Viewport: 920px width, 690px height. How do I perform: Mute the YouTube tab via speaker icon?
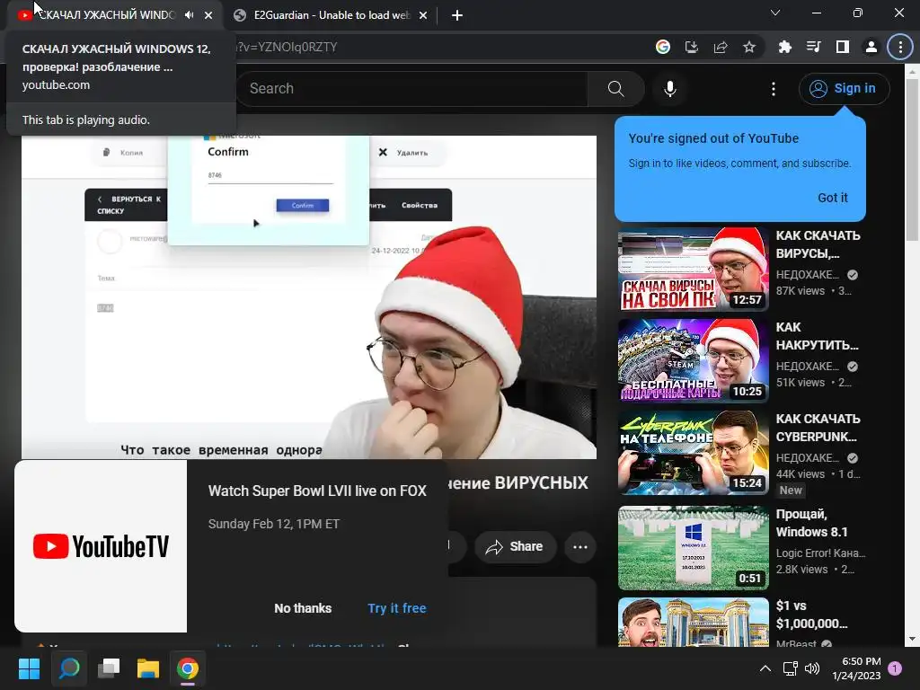tap(189, 15)
